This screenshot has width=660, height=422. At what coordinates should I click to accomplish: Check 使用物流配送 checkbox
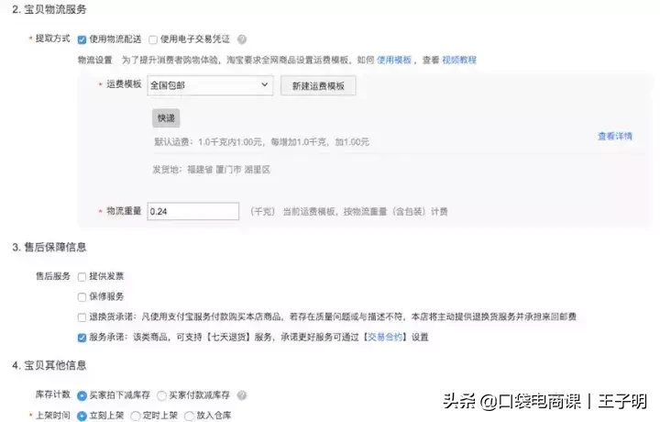pos(82,39)
